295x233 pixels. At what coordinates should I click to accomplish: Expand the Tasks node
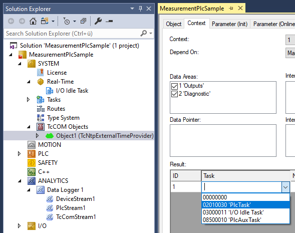tap(29, 100)
